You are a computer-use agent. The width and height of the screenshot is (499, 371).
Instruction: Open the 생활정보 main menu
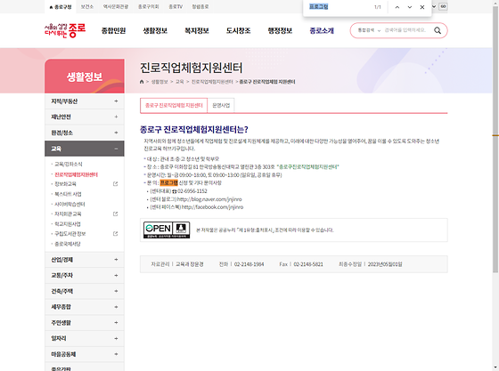coord(155,30)
